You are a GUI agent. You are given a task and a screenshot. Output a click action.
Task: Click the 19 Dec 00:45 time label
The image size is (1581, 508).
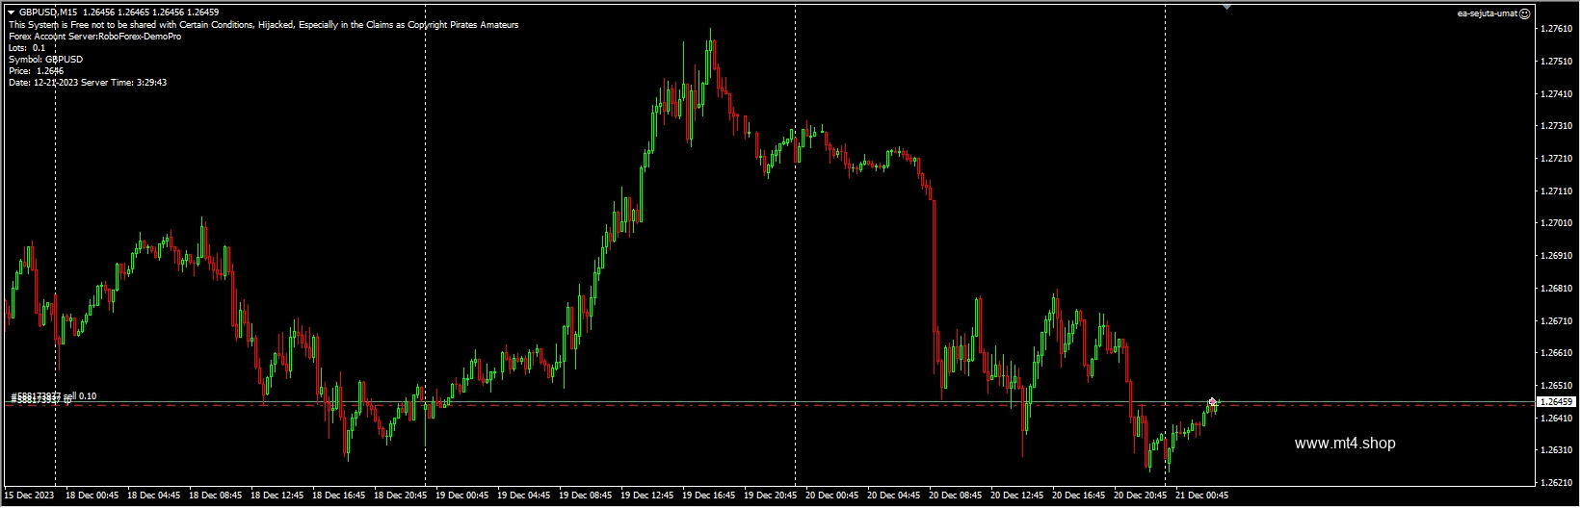[x=461, y=495]
